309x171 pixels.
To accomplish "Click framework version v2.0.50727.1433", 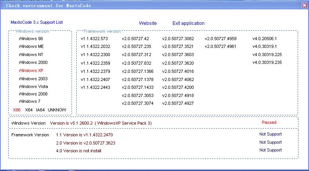I will coord(138,87).
